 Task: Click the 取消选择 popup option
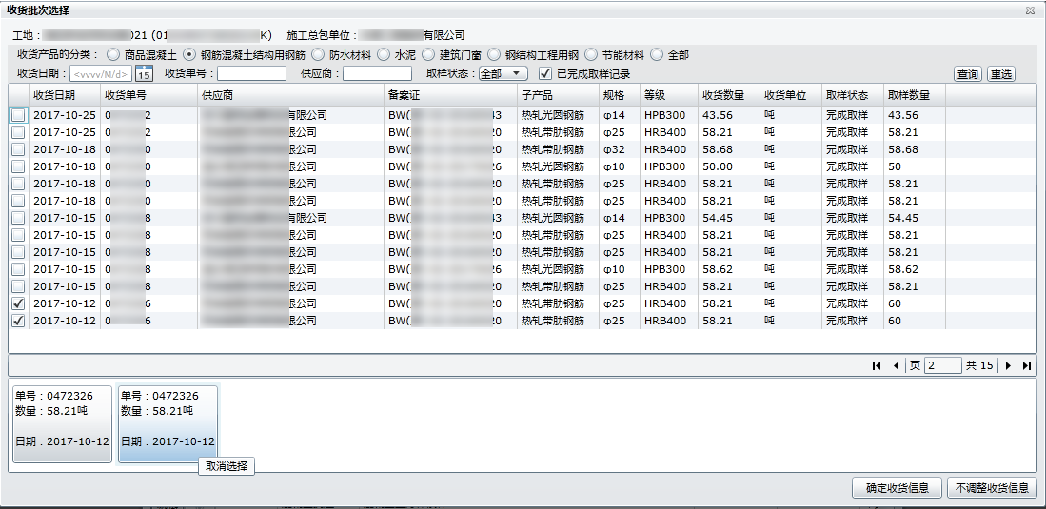(227, 466)
